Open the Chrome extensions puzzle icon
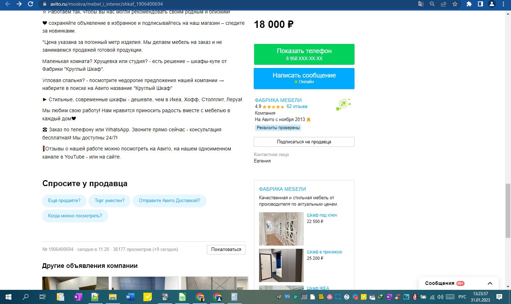 469,4
